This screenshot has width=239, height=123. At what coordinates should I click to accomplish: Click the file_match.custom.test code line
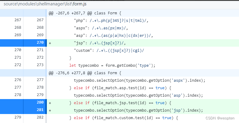[x=123, y=118]
